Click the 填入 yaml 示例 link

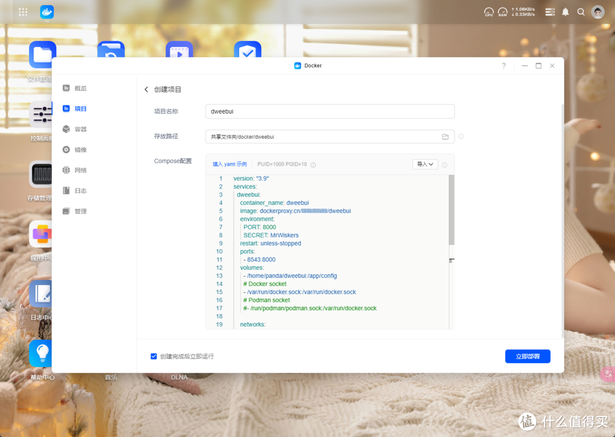pos(229,164)
